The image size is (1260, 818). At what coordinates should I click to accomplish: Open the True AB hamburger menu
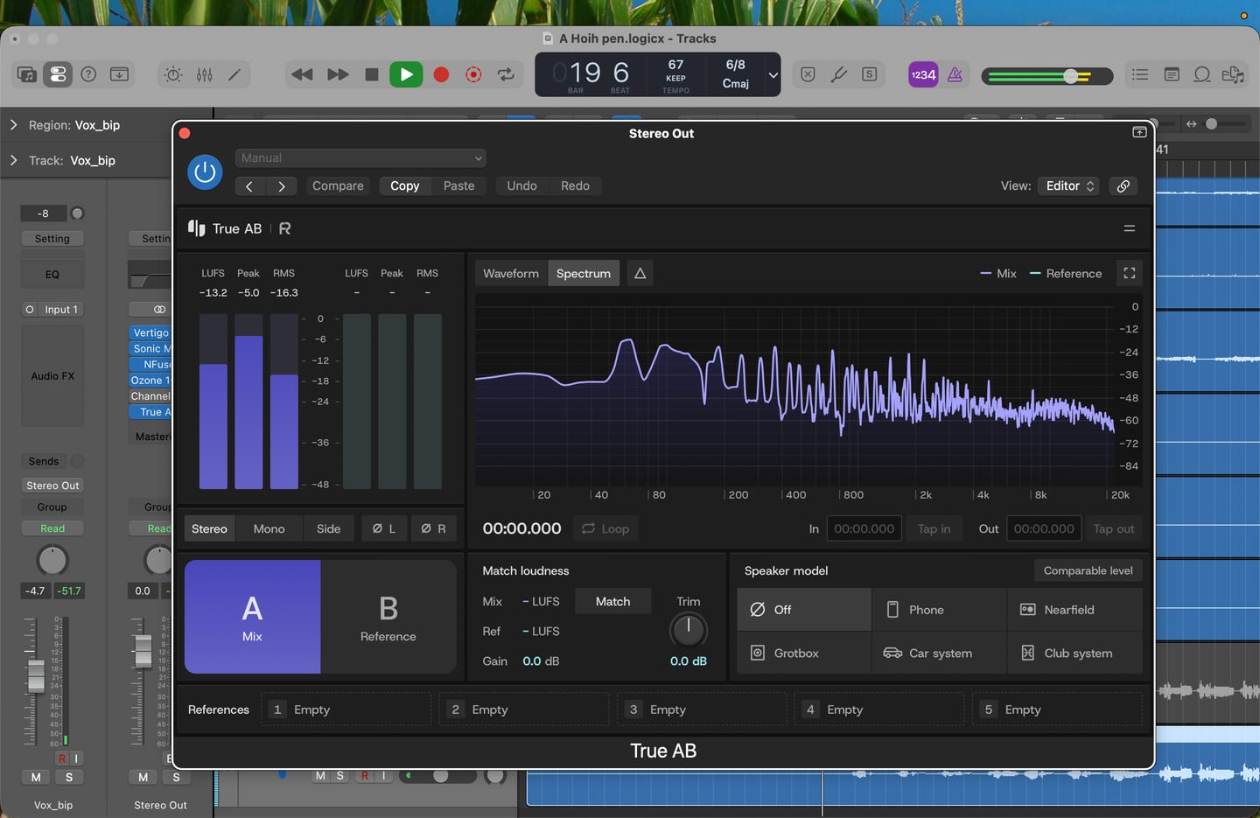(1130, 228)
